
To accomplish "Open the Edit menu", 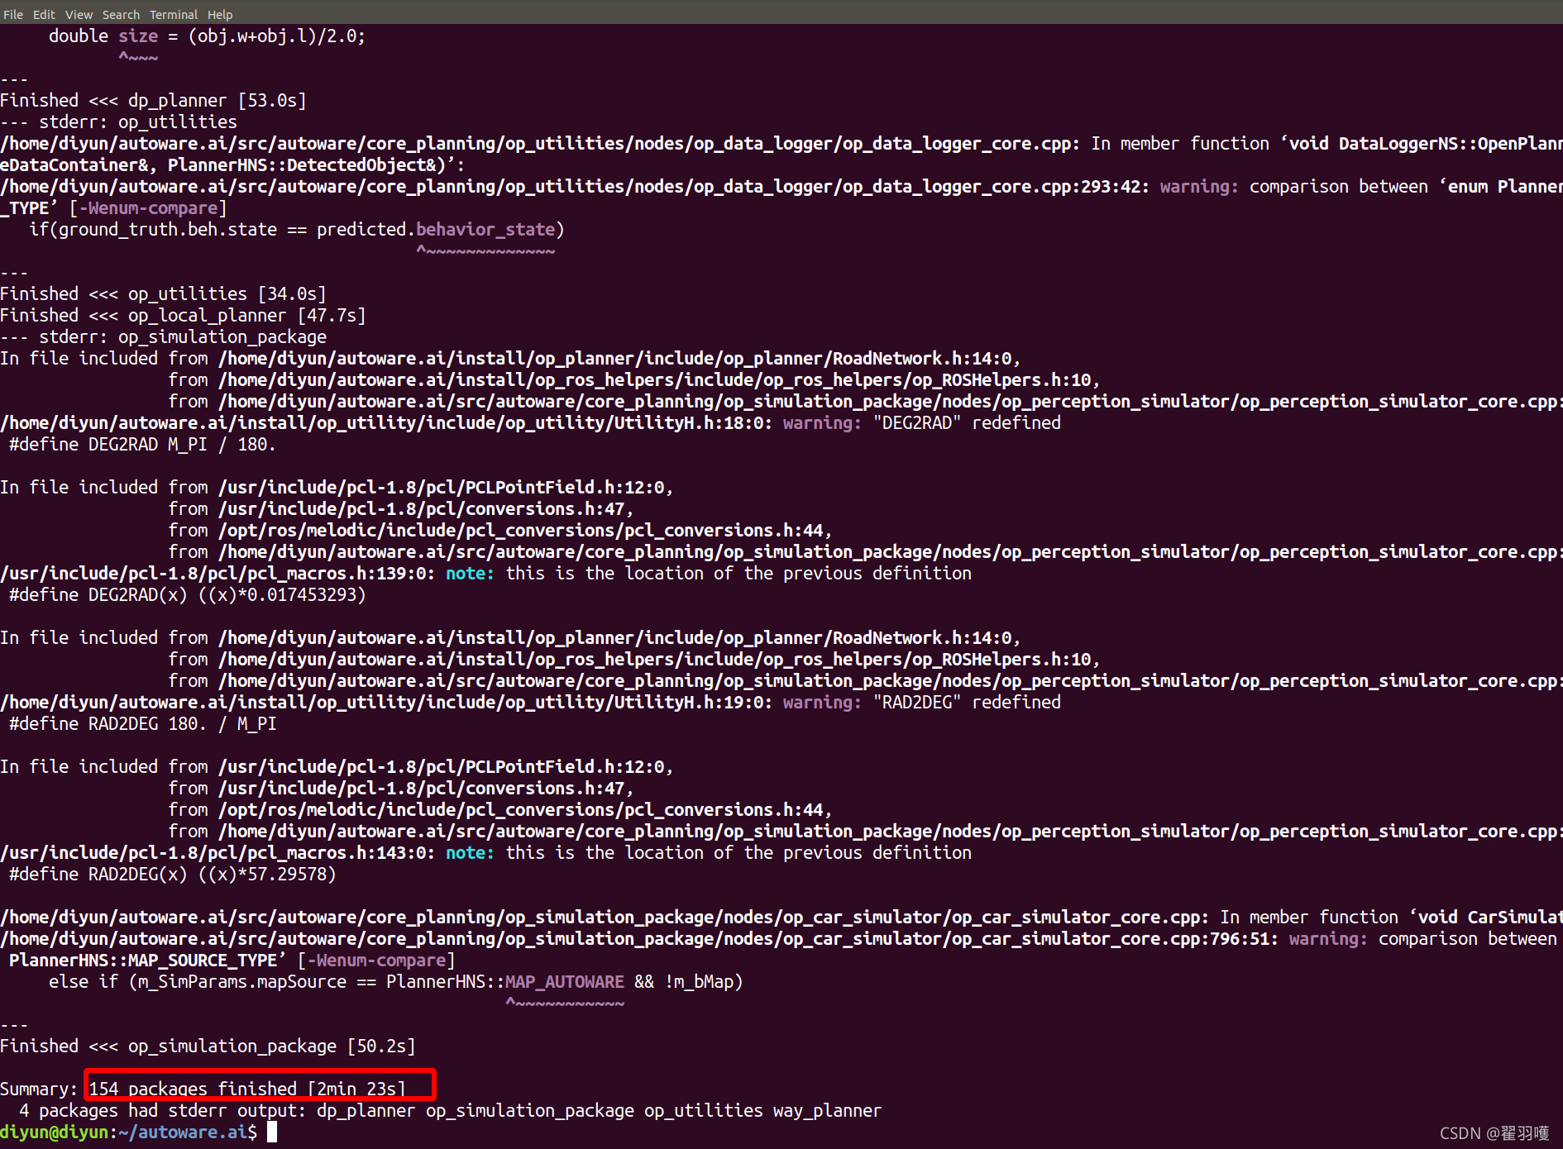I will (44, 14).
